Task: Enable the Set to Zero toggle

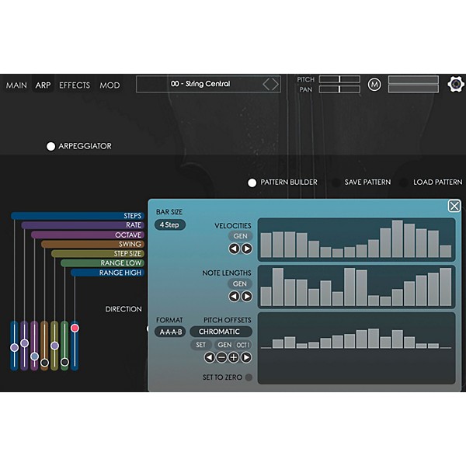Action: click(249, 377)
